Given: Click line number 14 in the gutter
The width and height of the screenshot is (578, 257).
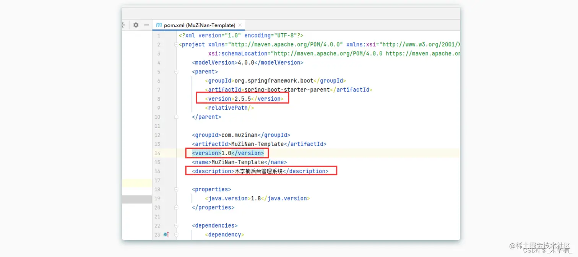Looking at the screenshot, I should click(158, 153).
